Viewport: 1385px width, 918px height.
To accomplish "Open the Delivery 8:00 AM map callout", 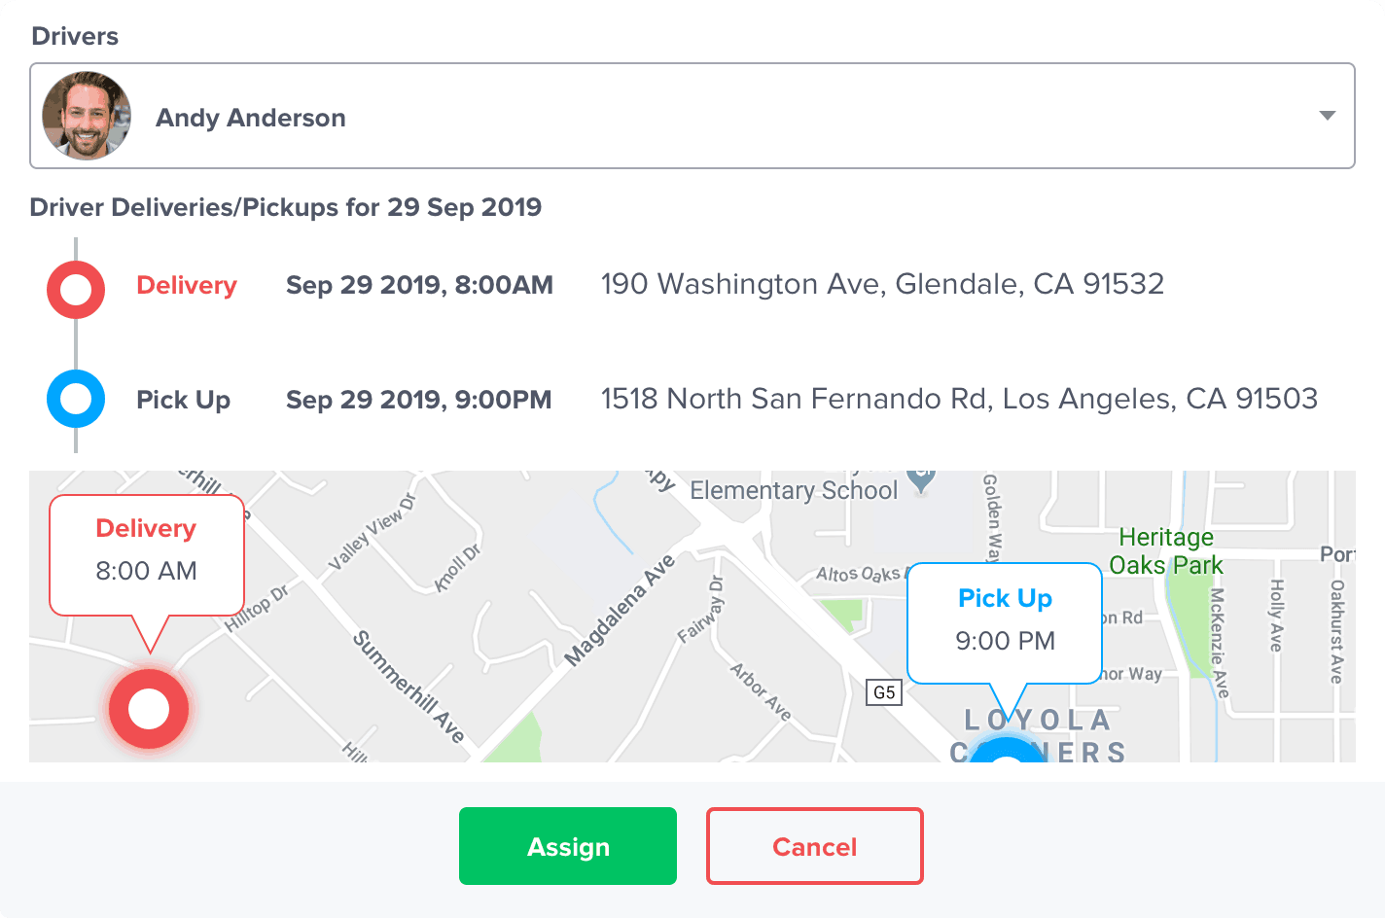I will (x=147, y=555).
